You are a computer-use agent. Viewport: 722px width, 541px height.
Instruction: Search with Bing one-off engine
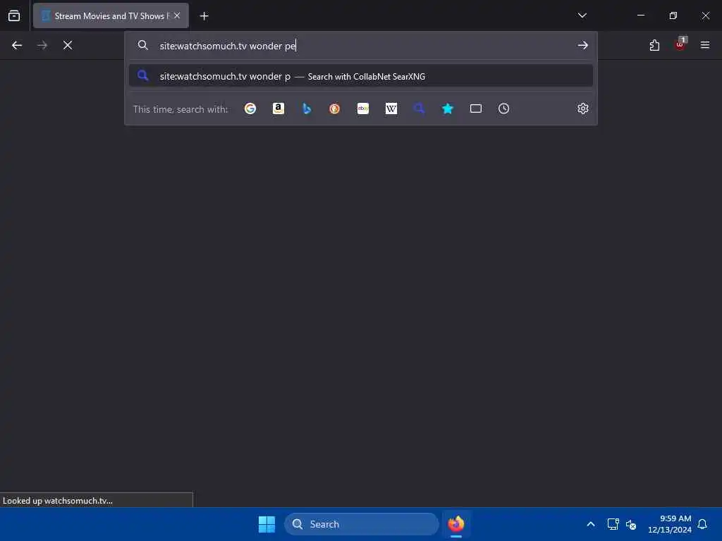(307, 108)
